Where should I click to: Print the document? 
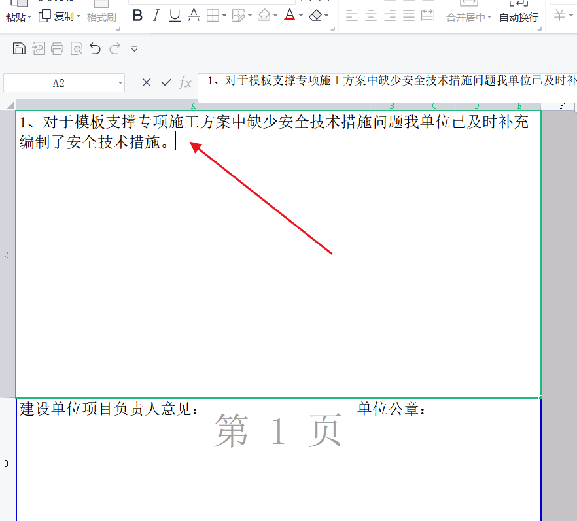[x=57, y=48]
